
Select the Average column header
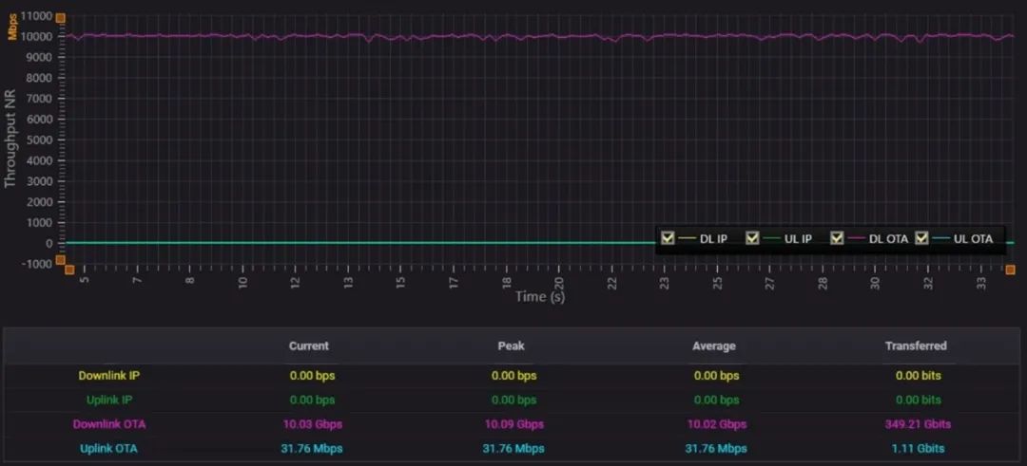coord(713,346)
